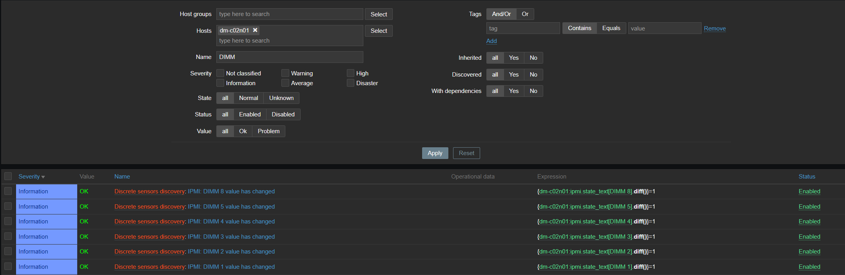Image resolution: width=845 pixels, height=275 pixels.
Task: Toggle the select-all triggers checkbox in header
Action: point(8,177)
